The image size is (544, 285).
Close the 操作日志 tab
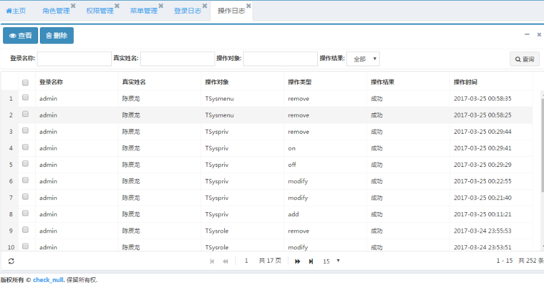click(249, 5)
